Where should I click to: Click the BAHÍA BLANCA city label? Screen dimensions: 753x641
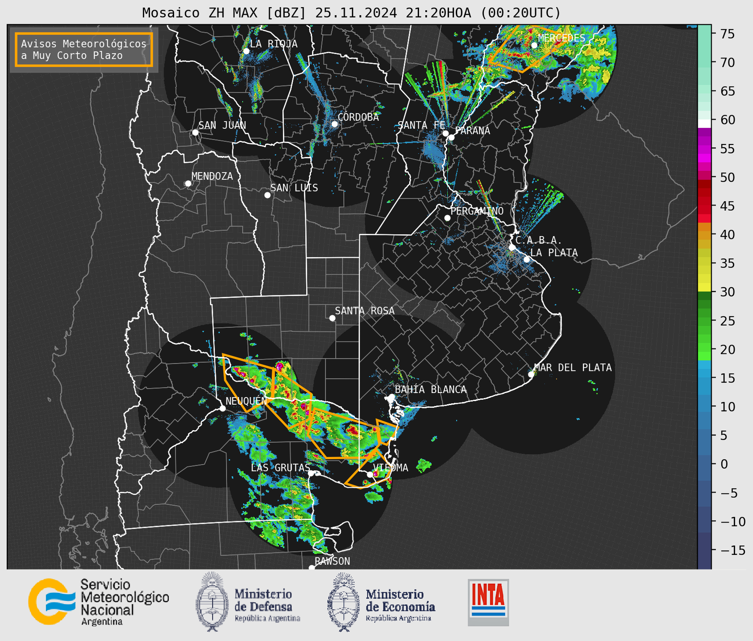point(430,389)
